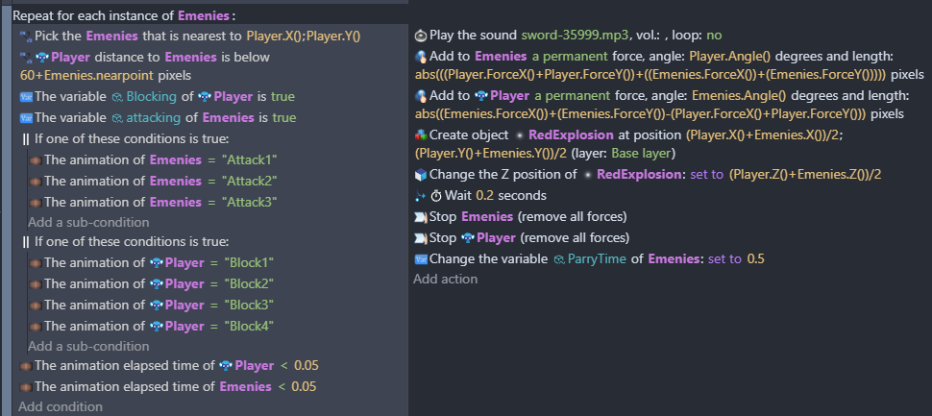Select the "Block2" animation name parameter
This screenshot has width=932, height=416.
click(x=249, y=283)
